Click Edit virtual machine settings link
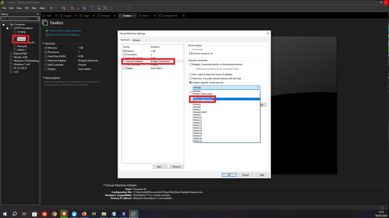 pyautogui.click(x=64, y=35)
